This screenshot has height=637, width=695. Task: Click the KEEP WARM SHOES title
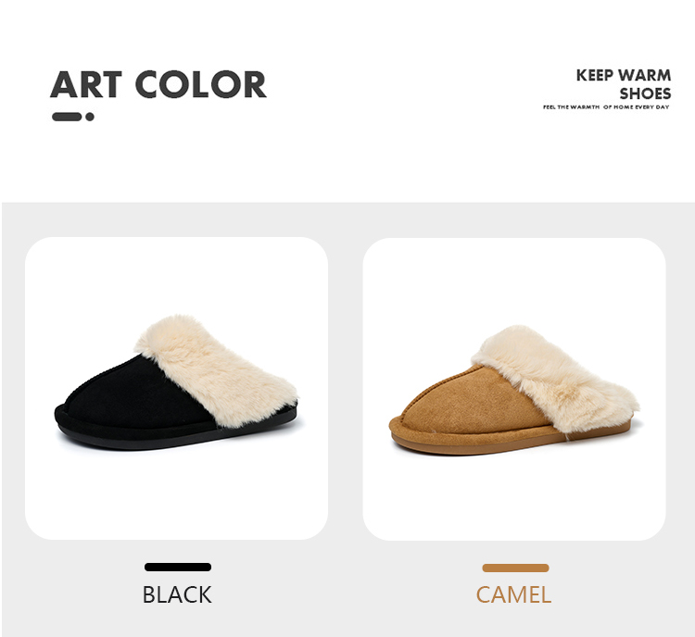pyautogui.click(x=624, y=84)
